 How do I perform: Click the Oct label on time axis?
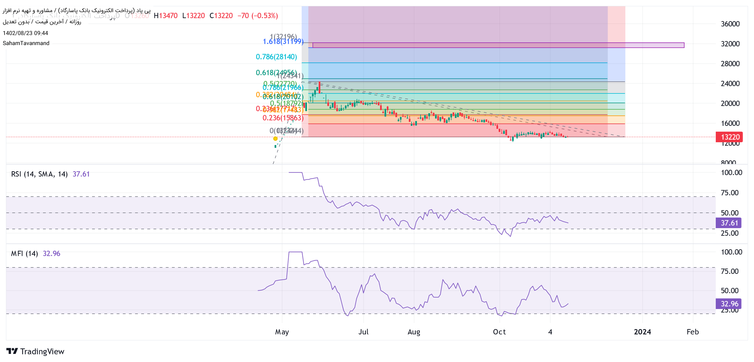point(499,332)
